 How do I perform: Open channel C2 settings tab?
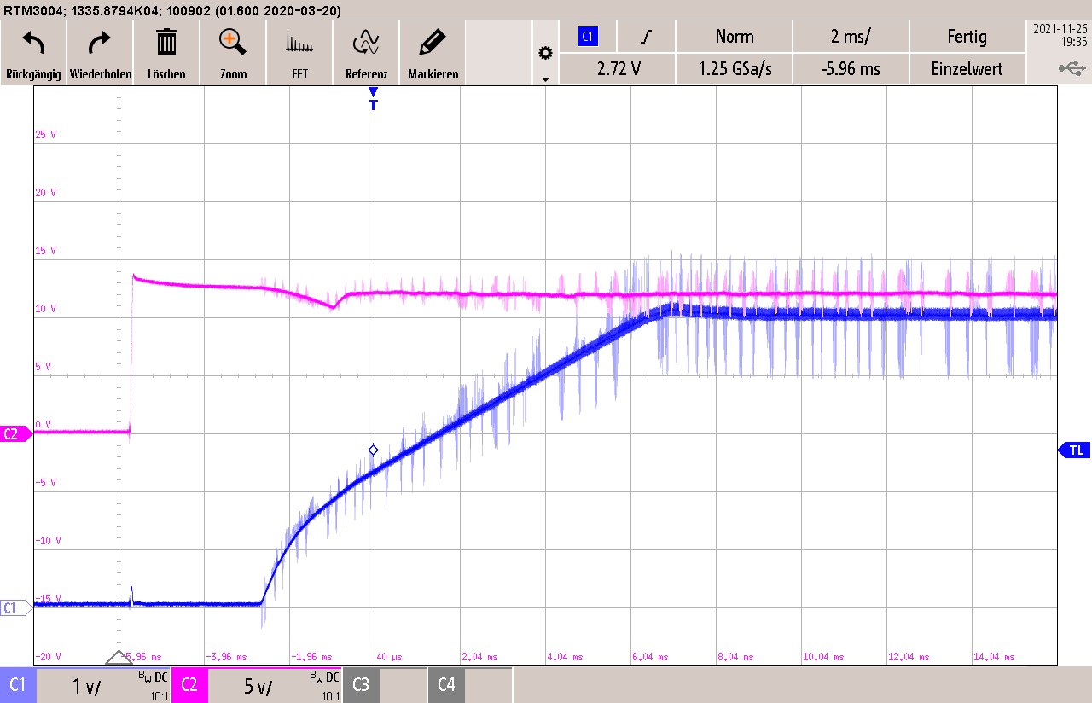point(189,685)
